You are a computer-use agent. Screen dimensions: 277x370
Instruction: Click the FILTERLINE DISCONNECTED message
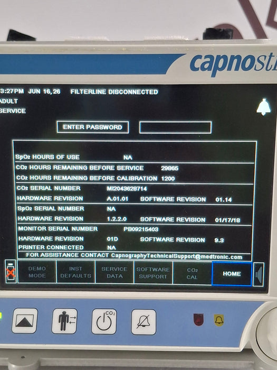114,92
